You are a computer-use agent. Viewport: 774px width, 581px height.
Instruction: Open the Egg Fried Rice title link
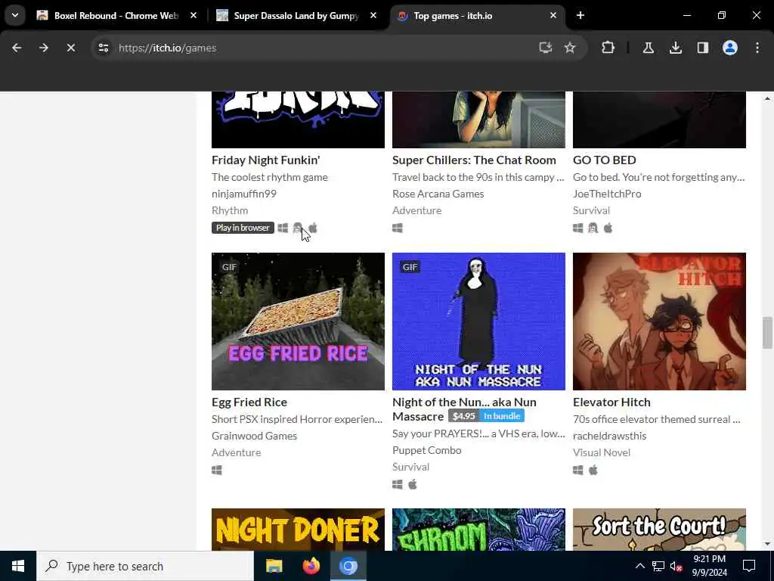[x=249, y=402]
